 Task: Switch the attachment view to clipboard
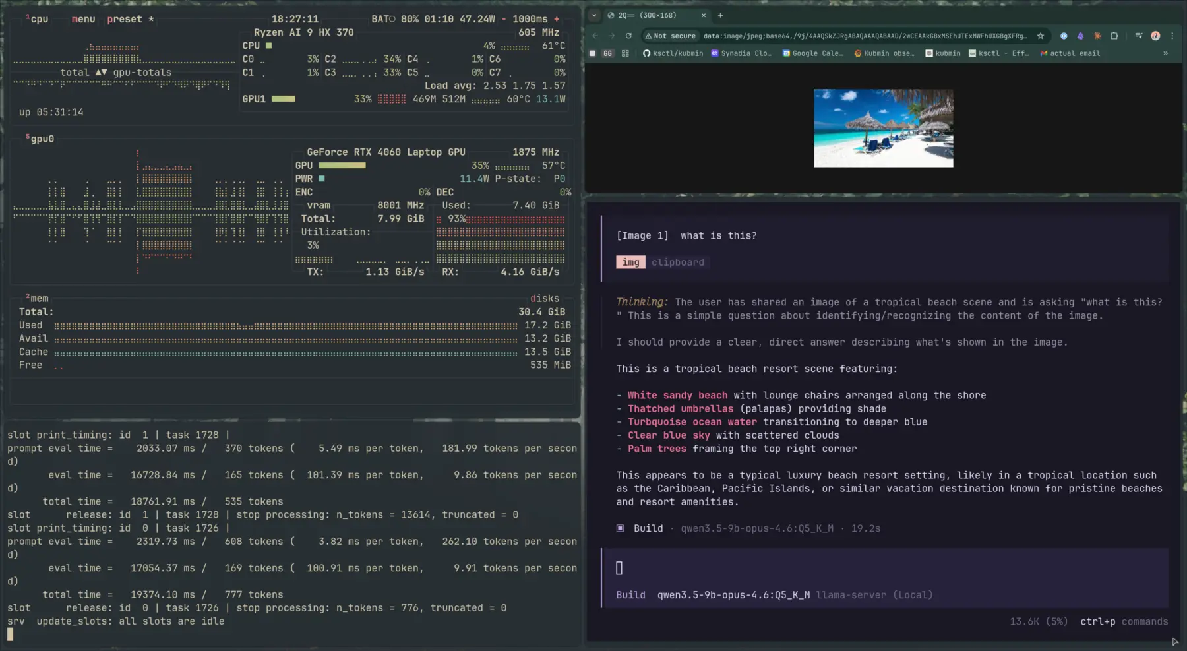click(x=678, y=262)
